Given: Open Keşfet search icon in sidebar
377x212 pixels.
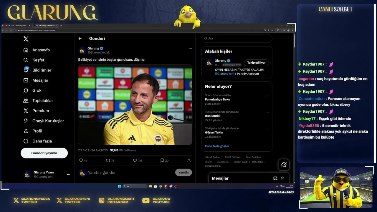Looking at the screenshot, I should 26,60.
